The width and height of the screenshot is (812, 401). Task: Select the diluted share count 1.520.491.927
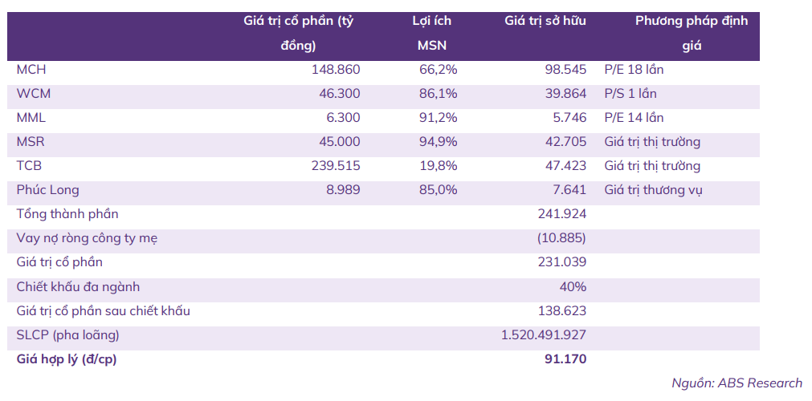544,334
